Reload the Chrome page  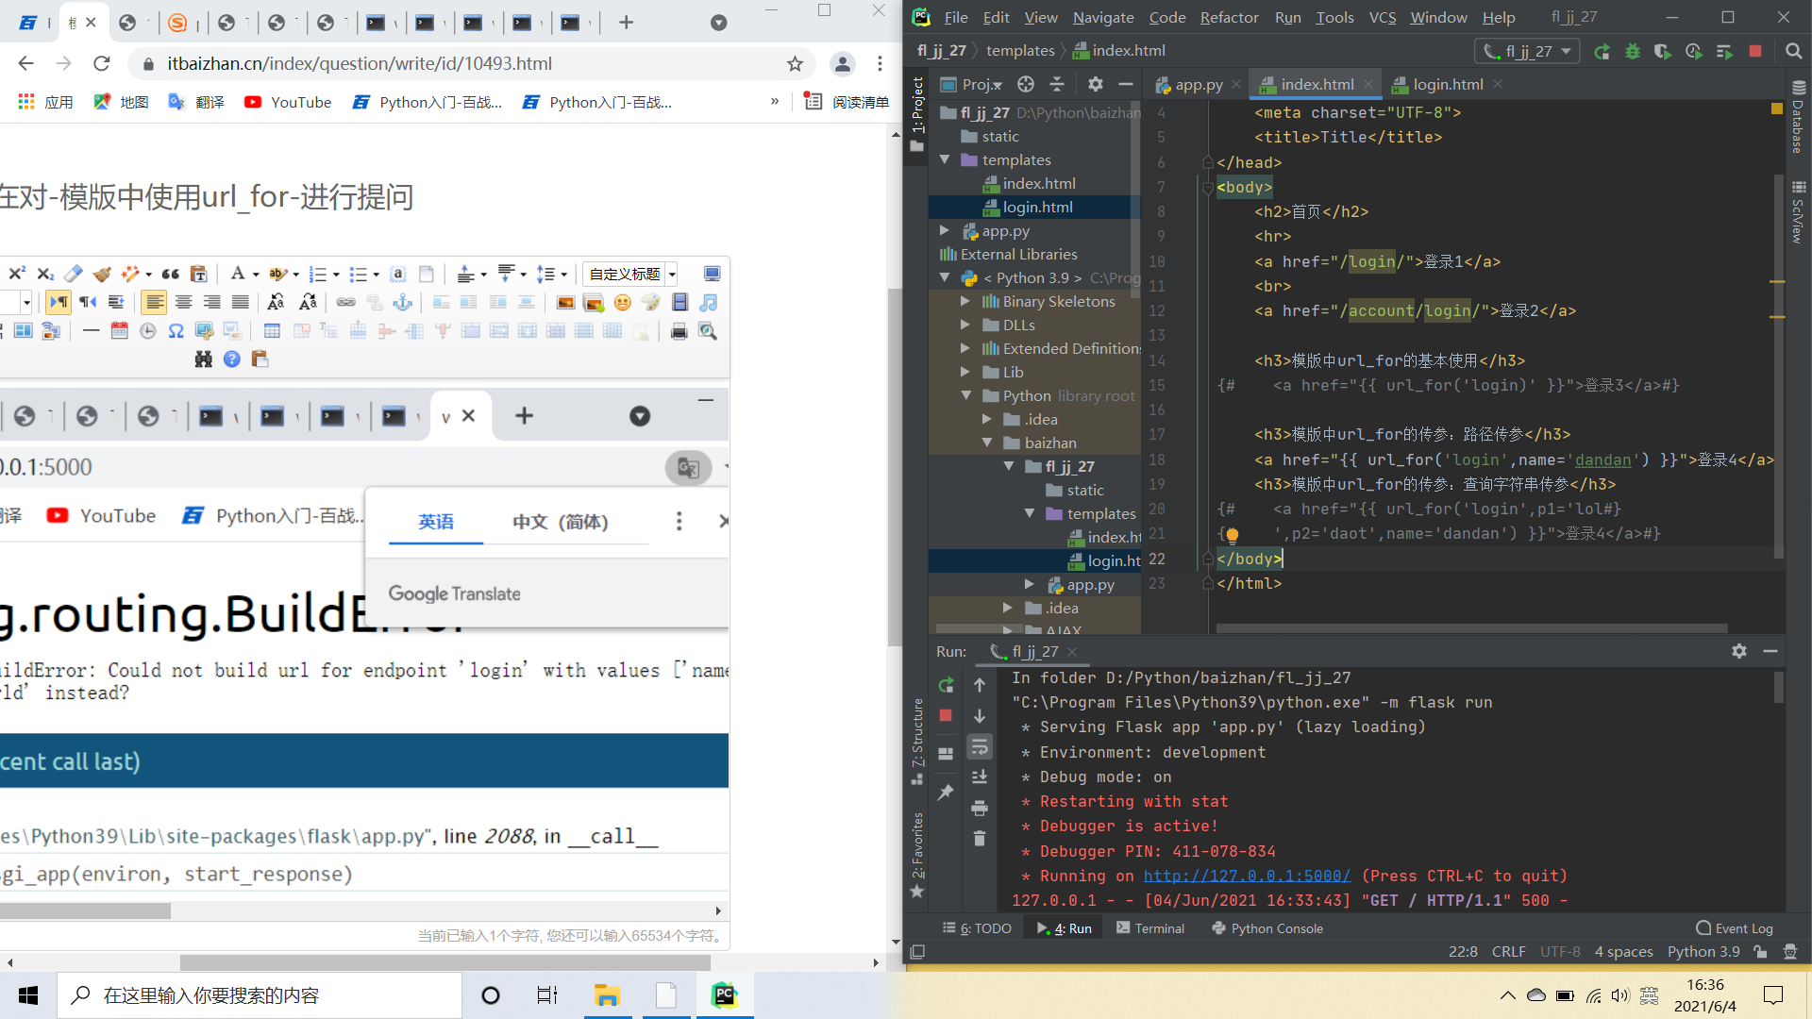[102, 63]
